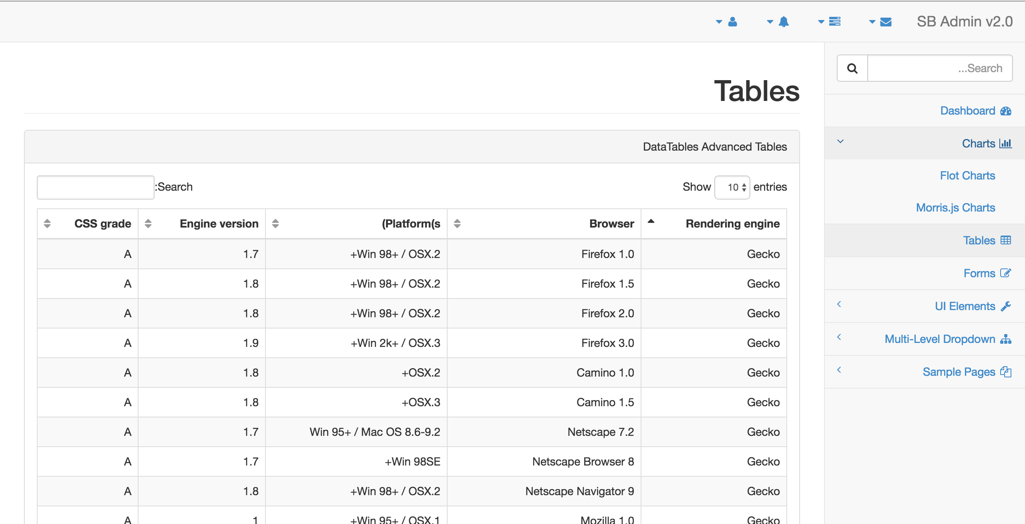Toggle Rendering engine ascending sort arrow

651,222
